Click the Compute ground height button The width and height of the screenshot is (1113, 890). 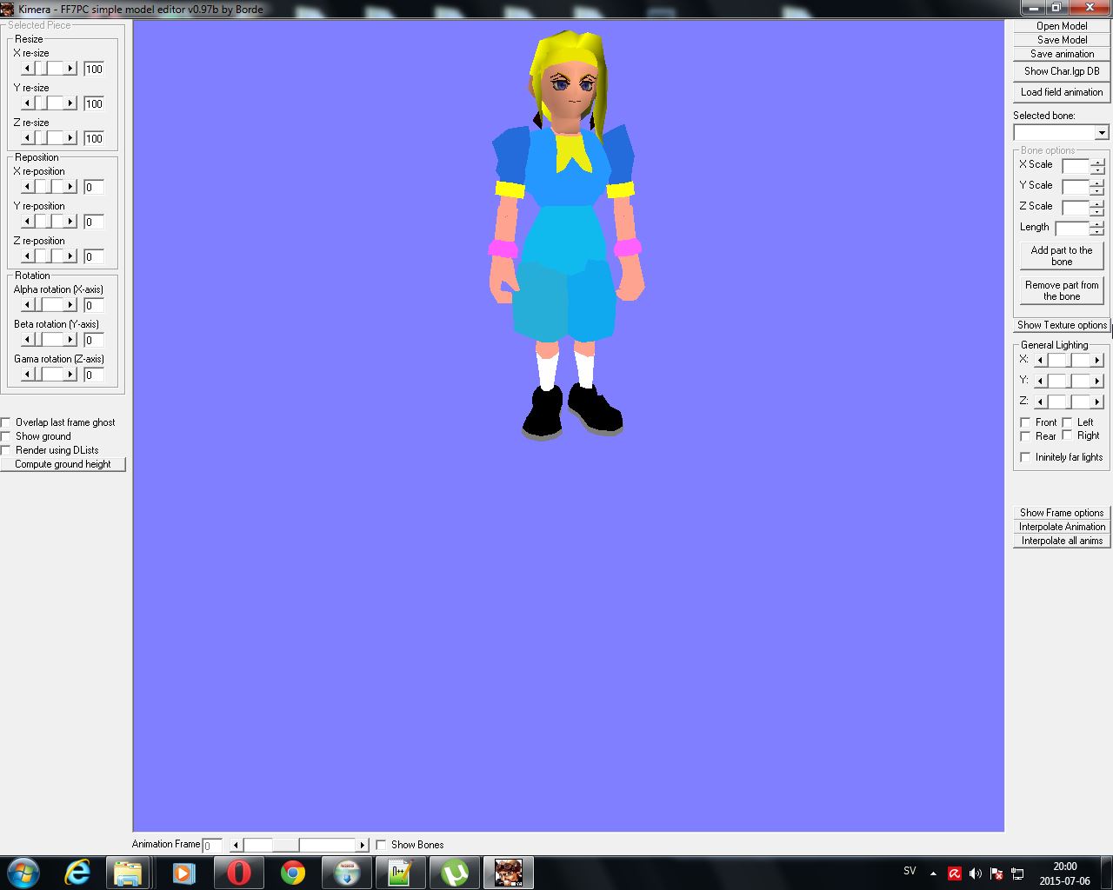point(63,464)
